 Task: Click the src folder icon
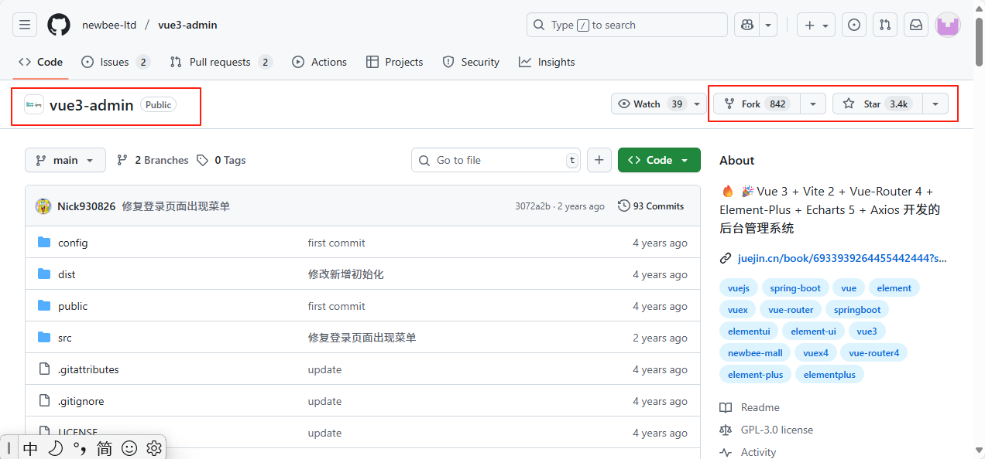pyautogui.click(x=44, y=338)
